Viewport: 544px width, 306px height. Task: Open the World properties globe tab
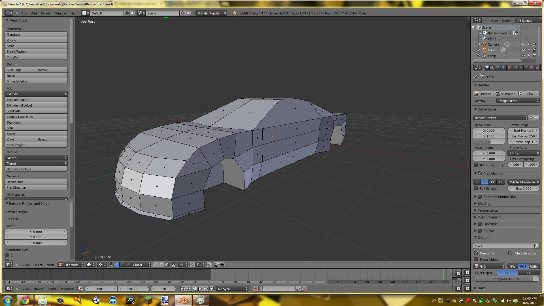pyautogui.click(x=503, y=68)
